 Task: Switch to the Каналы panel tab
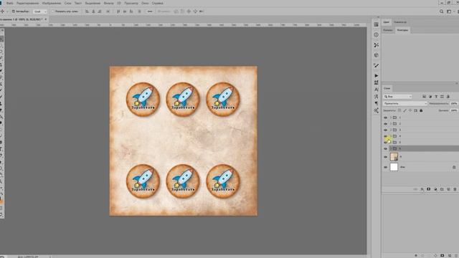pos(388,30)
